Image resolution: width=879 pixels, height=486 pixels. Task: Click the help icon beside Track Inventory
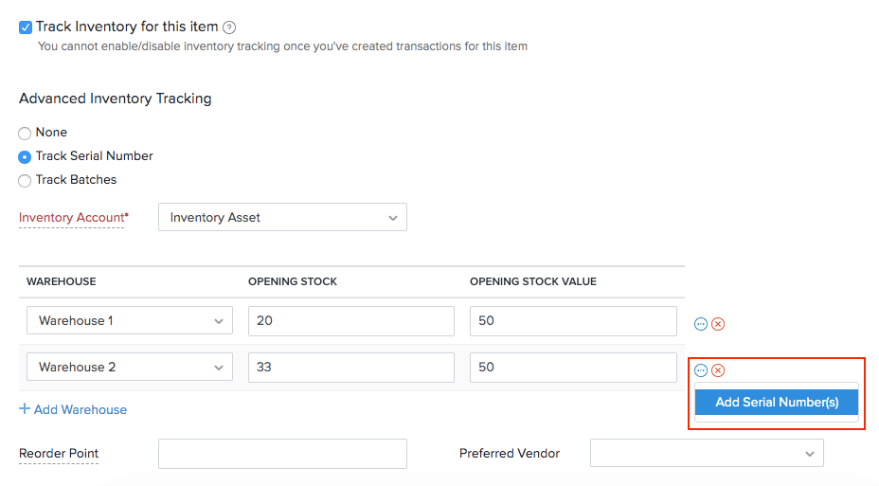click(x=229, y=27)
